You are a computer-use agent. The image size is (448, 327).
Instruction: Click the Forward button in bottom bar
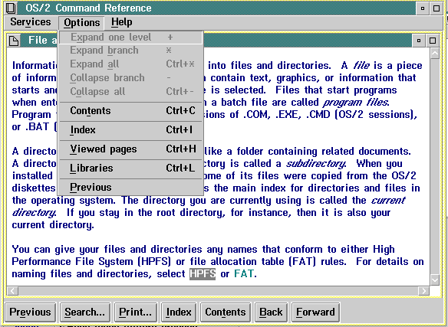pos(315,312)
